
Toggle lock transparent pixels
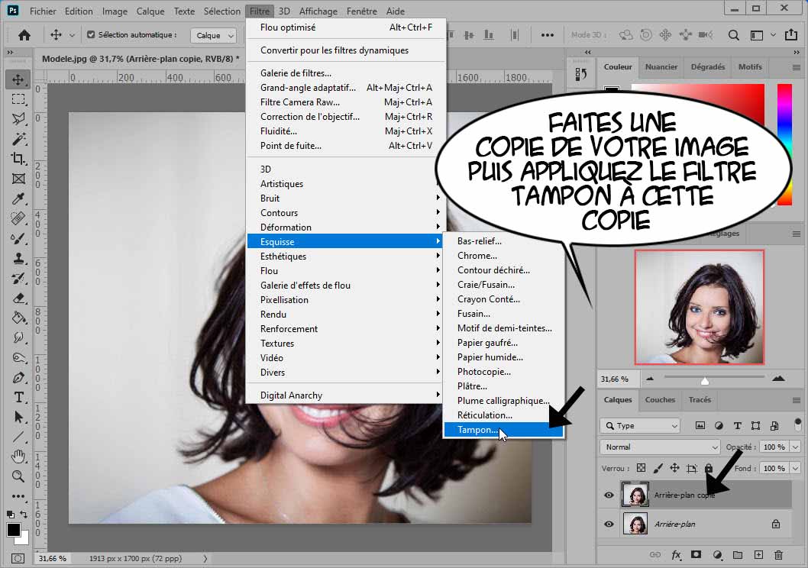[x=641, y=468]
